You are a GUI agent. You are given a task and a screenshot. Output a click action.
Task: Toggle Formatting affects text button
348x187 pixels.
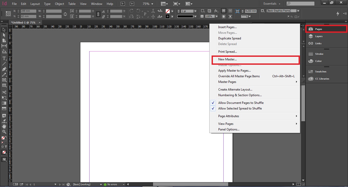(x=6, y=147)
